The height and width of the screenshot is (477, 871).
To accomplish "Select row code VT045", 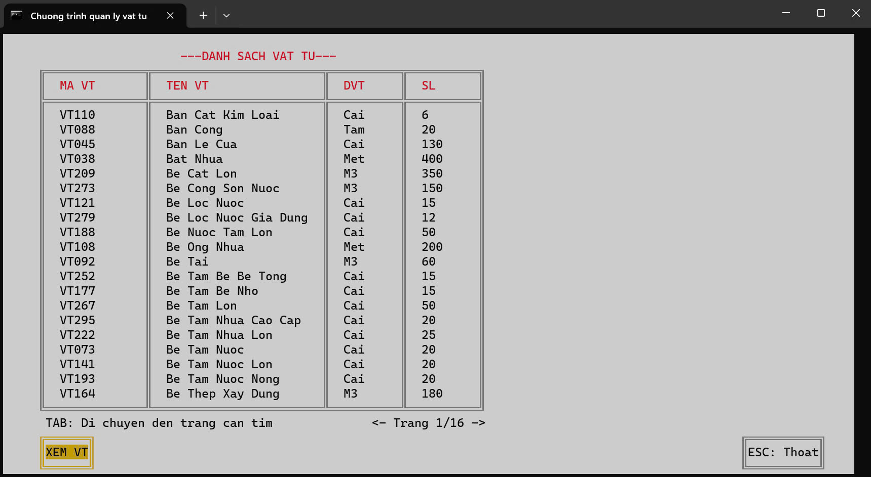I will [78, 145].
